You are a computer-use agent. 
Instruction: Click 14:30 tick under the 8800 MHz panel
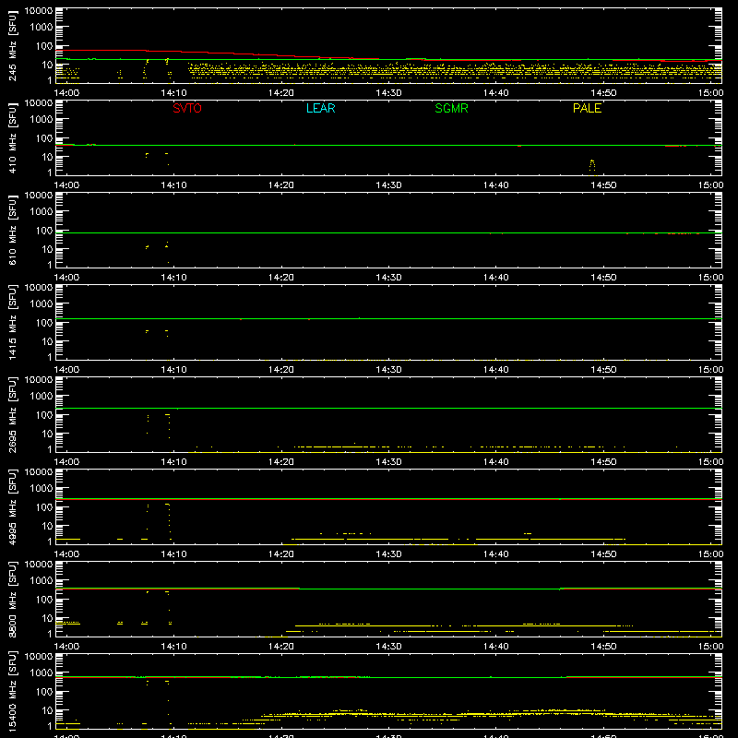388,647
